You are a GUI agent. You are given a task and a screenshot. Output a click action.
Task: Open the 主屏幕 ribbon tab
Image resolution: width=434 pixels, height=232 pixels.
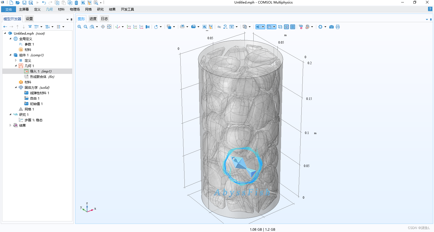pyautogui.click(x=24, y=9)
